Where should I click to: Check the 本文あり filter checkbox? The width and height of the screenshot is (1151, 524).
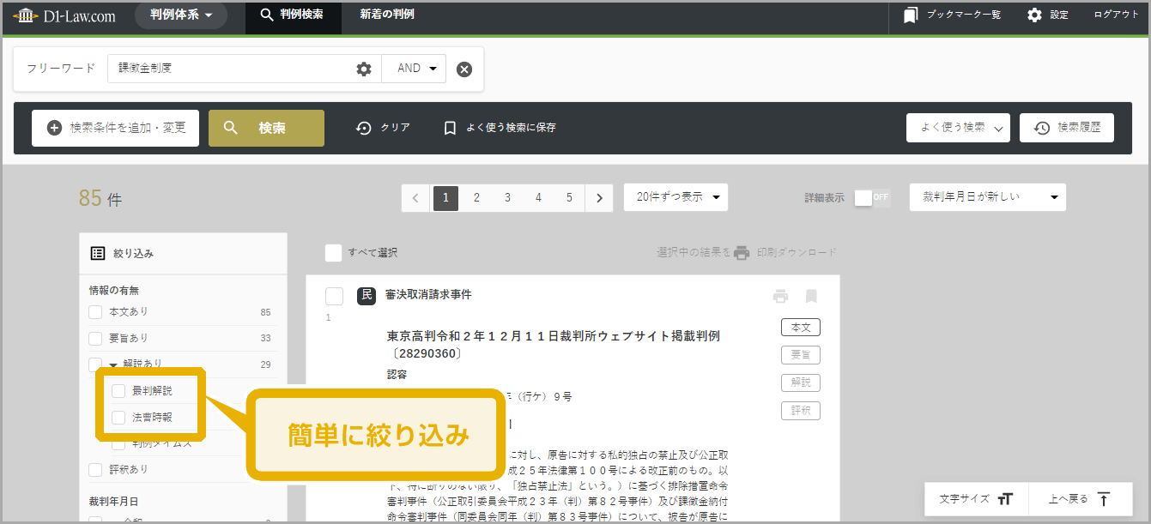(97, 313)
